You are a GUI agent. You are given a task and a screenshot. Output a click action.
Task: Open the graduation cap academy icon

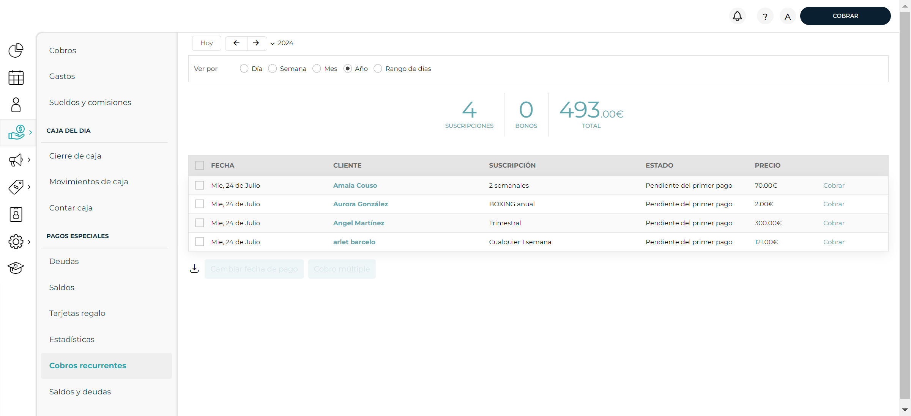(x=16, y=268)
